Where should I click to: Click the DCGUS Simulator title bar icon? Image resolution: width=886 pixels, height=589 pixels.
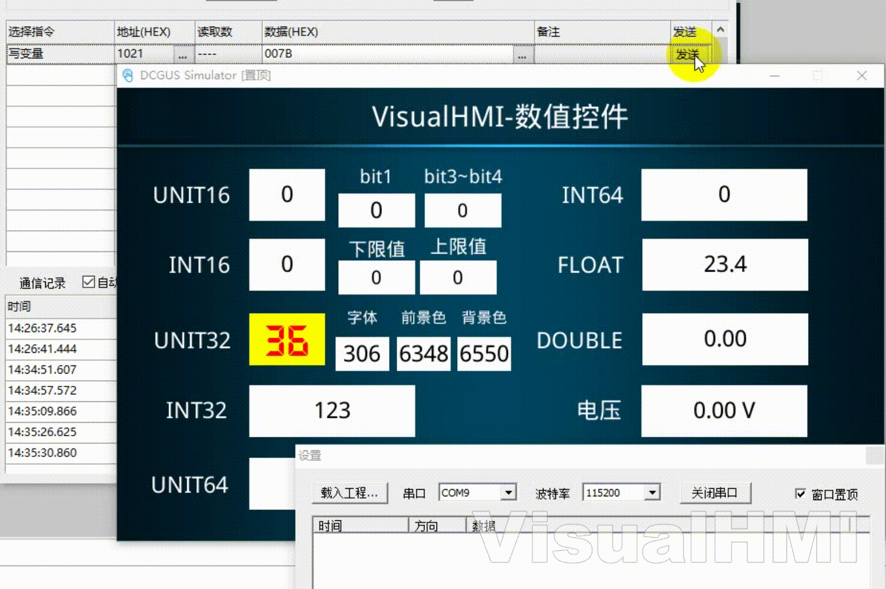click(128, 75)
